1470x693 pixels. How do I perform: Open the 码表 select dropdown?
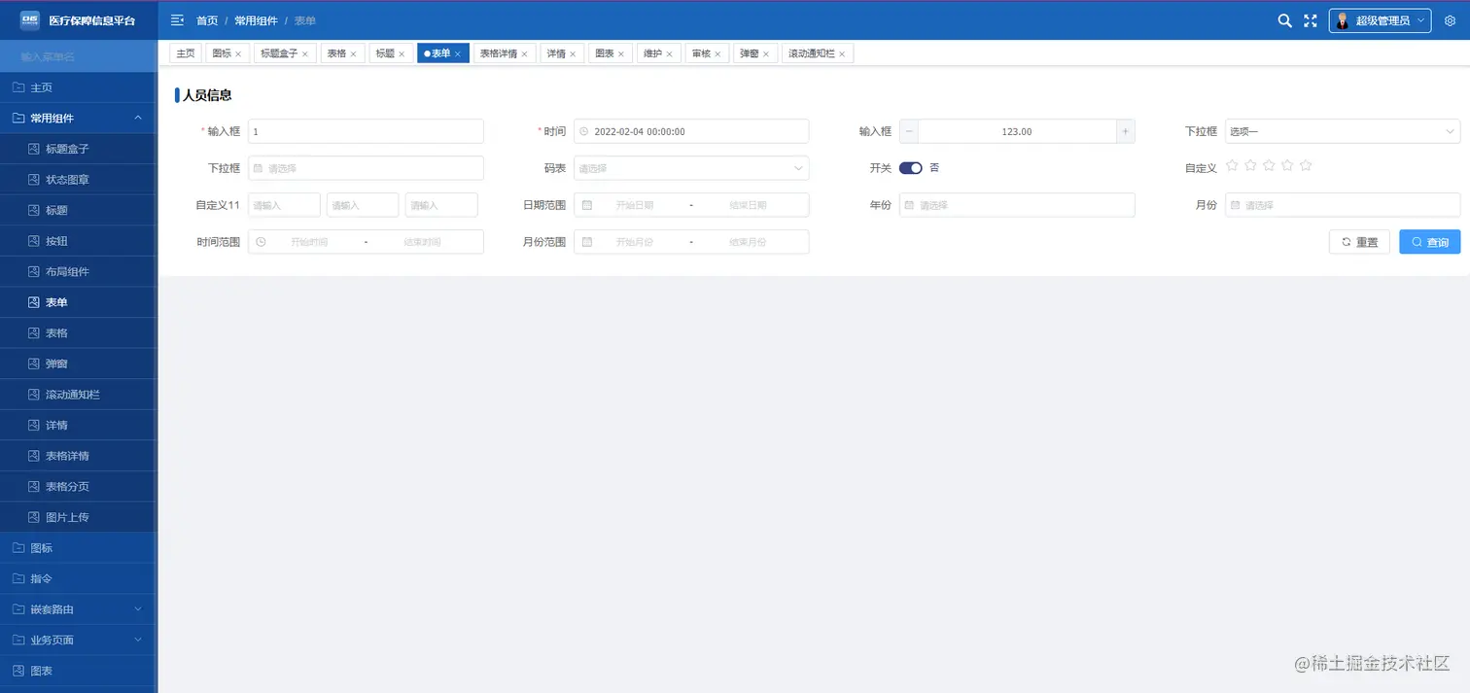click(x=691, y=168)
